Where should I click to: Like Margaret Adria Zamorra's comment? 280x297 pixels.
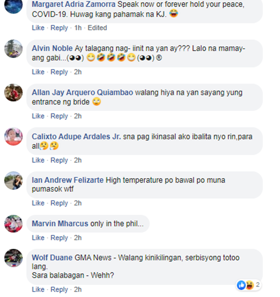pyautogui.click(x=38, y=28)
